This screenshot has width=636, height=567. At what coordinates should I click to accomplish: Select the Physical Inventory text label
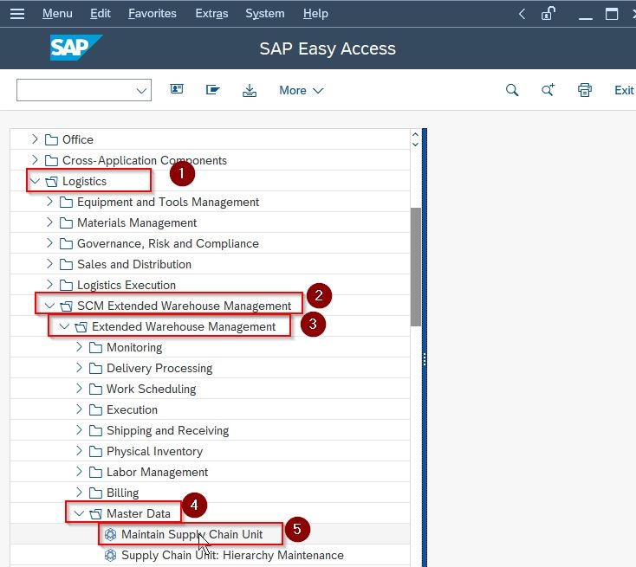(x=154, y=451)
